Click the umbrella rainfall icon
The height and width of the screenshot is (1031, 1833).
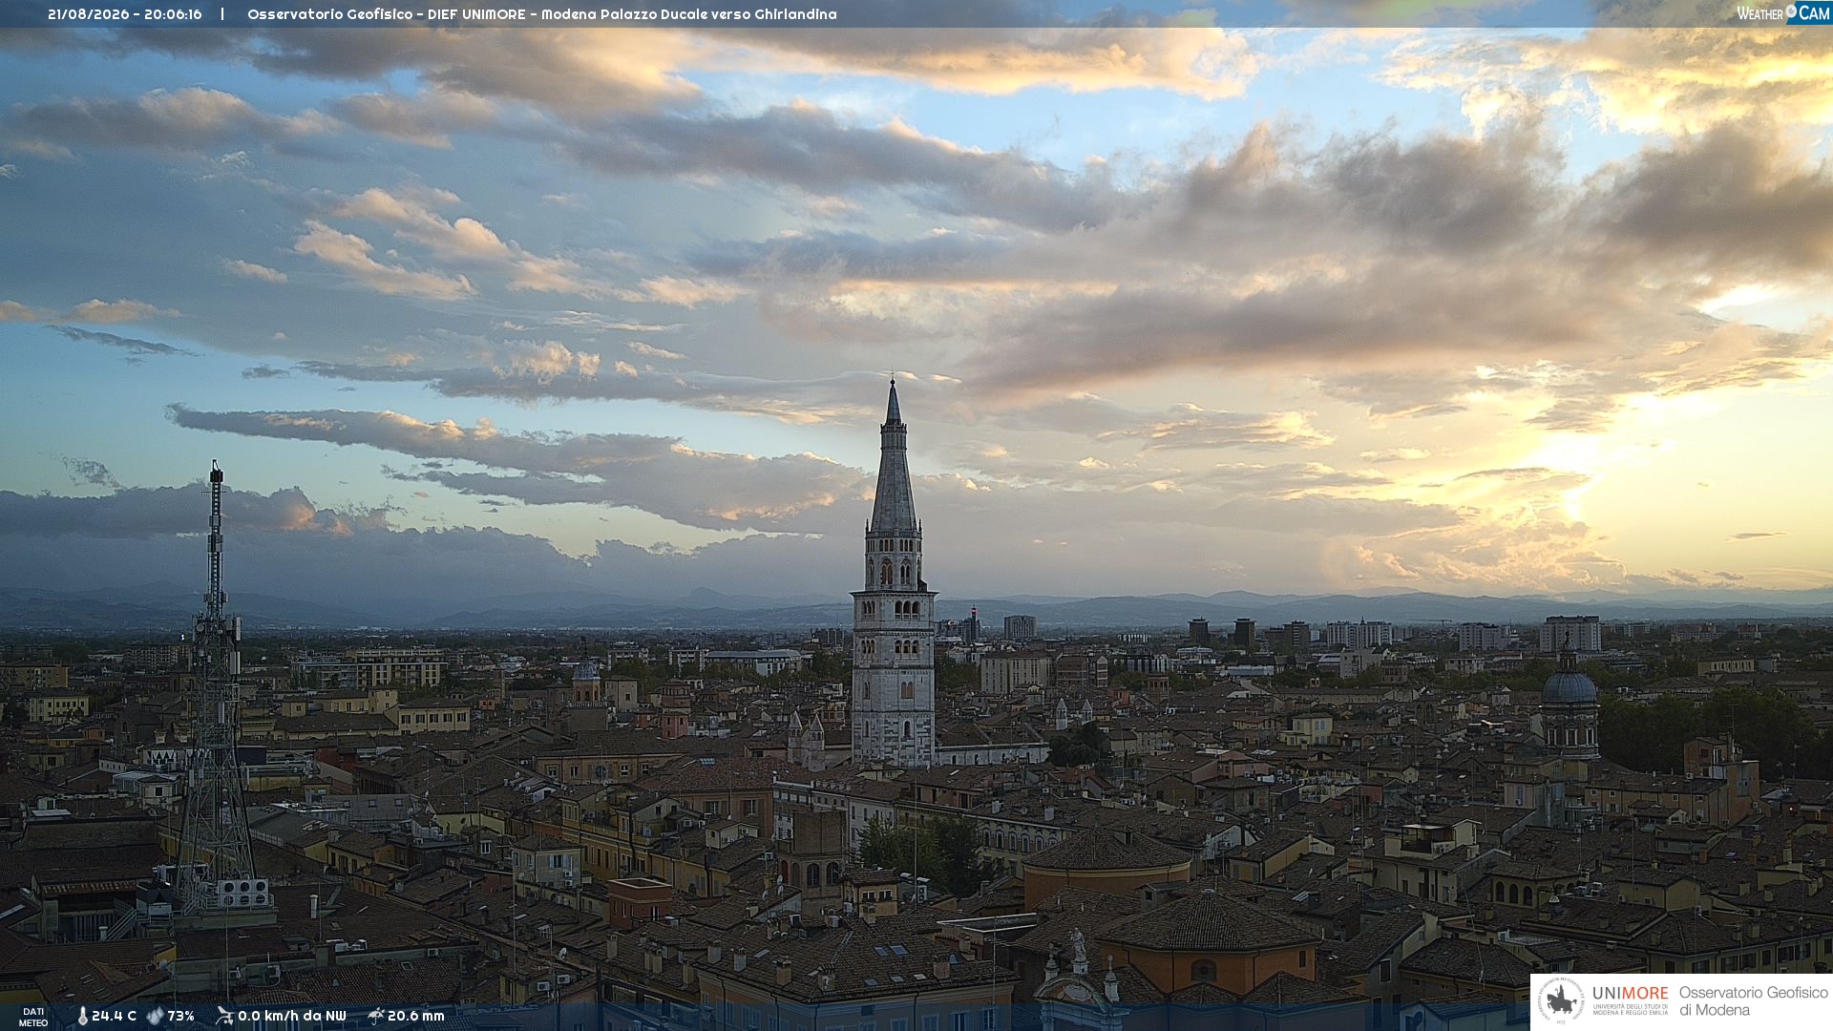point(375,1017)
